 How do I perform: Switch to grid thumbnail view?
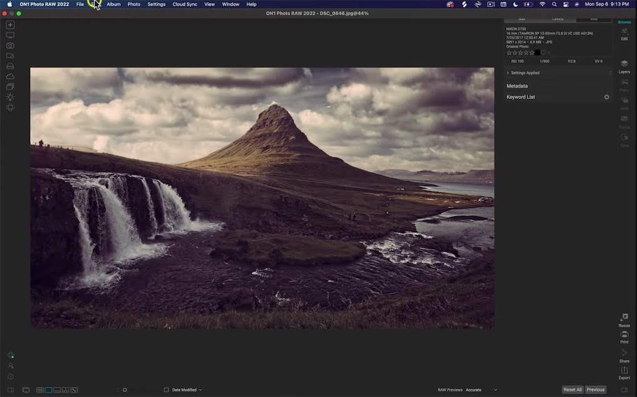(40, 390)
